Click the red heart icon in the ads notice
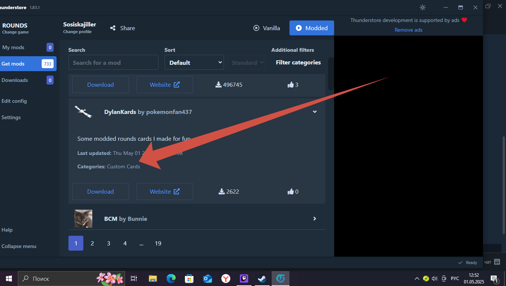 [464, 20]
